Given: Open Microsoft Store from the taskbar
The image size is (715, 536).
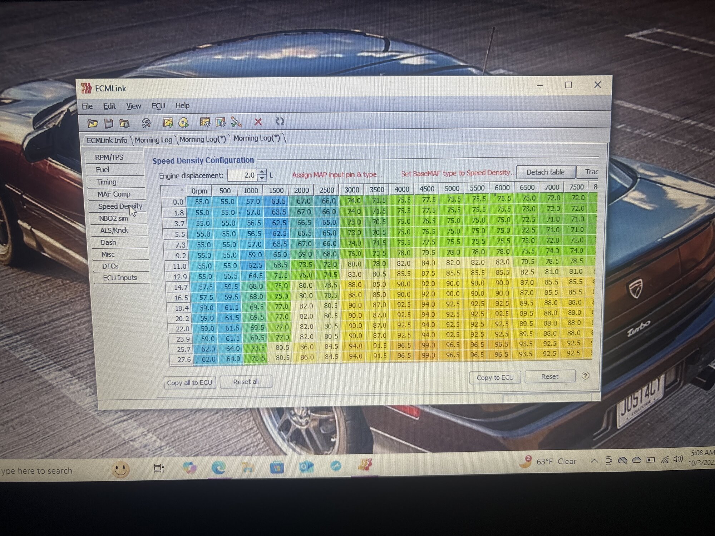Looking at the screenshot, I should (277, 467).
